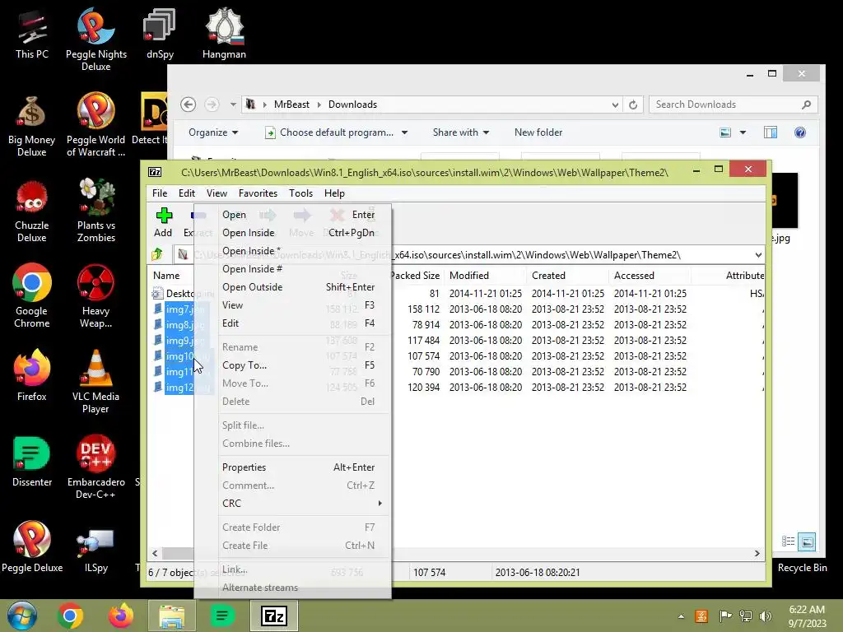Open the dnSpy desktop icon
843x632 pixels.
pyautogui.click(x=160, y=33)
